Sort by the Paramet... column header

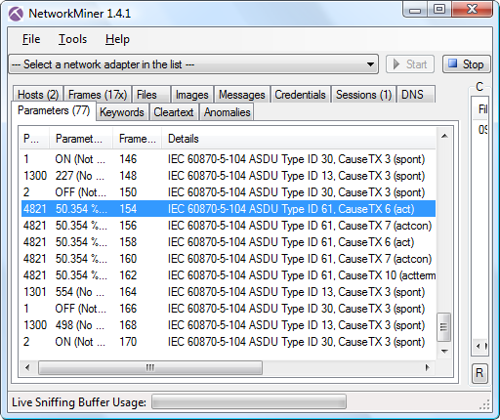tap(81, 139)
